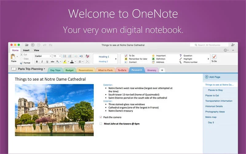The image size is (246, 154).
Task: Delete with the X icon beside alignment
Action: [x=87, y=62]
